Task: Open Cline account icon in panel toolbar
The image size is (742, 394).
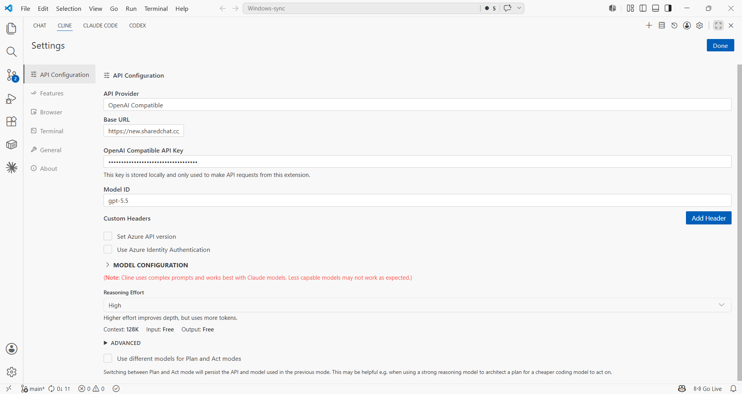Action: [687, 25]
